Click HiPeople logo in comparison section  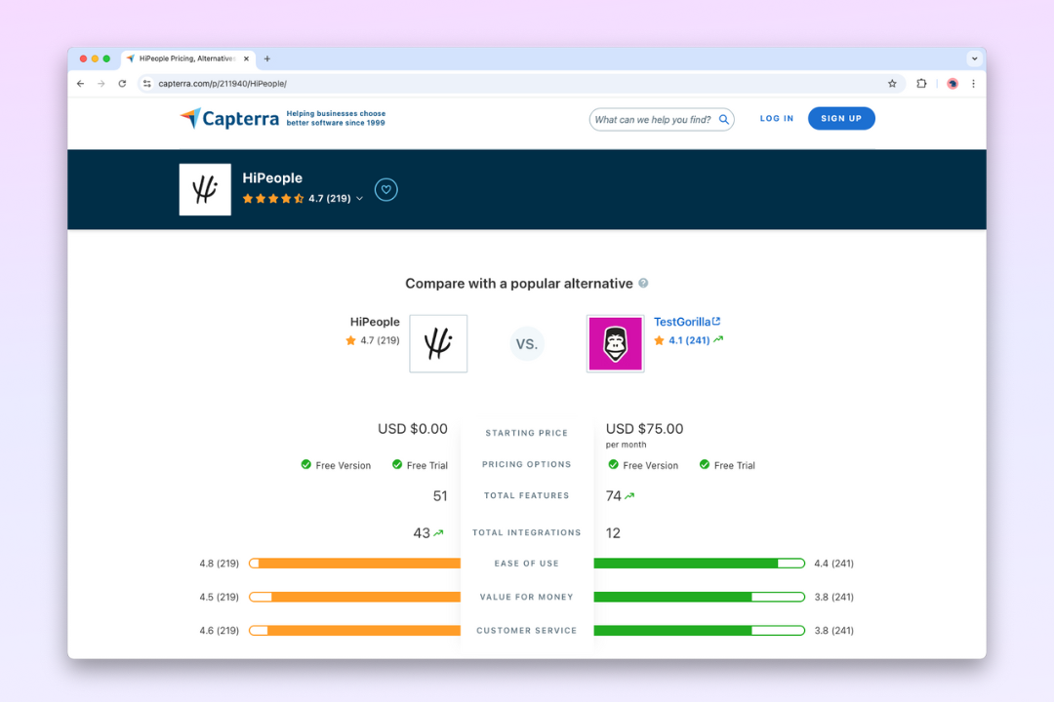coord(438,343)
